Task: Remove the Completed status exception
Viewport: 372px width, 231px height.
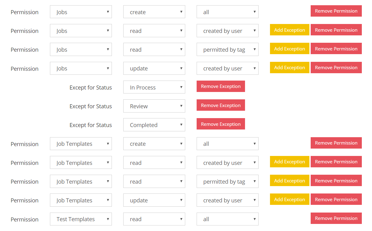Action: pyautogui.click(x=221, y=124)
